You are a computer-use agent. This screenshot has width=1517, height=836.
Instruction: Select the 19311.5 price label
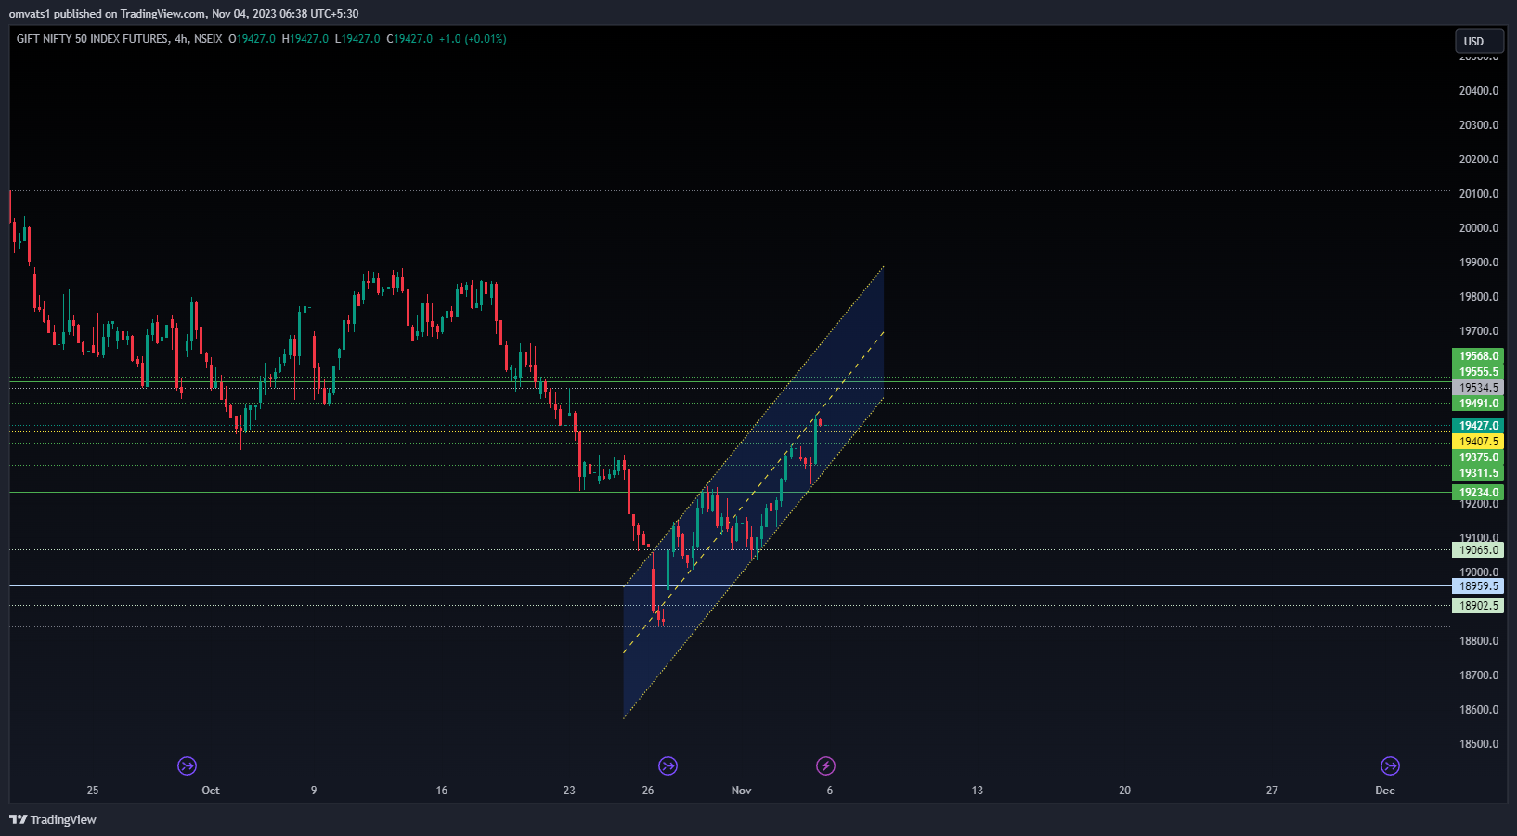coord(1478,473)
